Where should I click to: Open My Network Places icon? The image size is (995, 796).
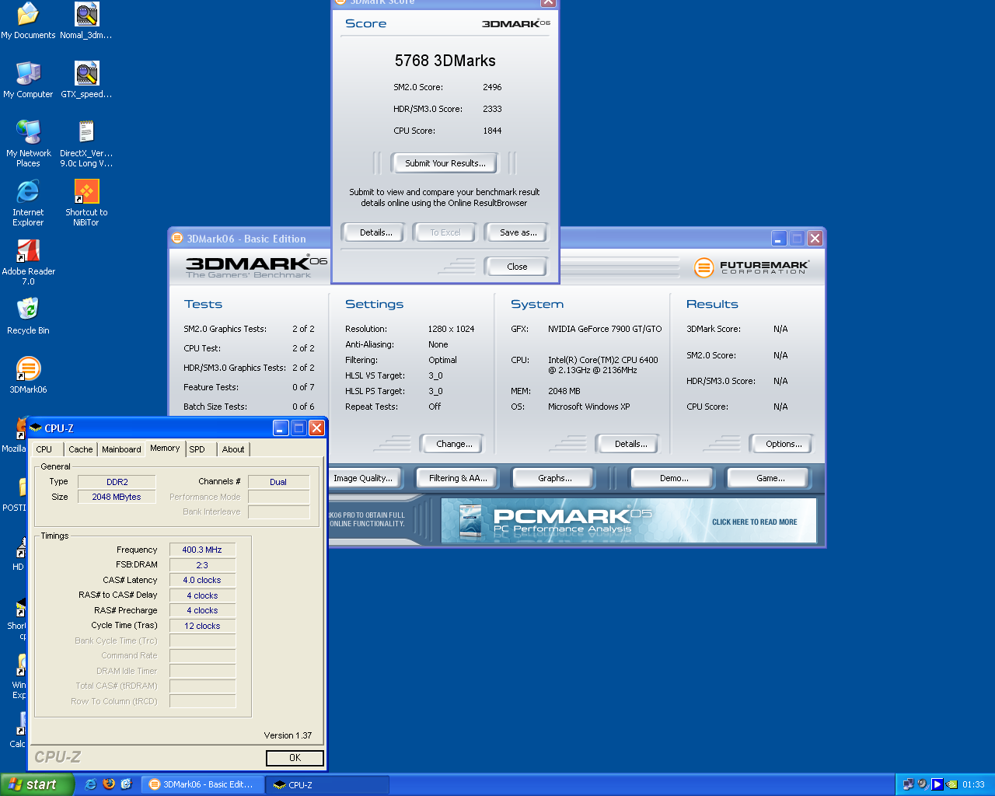[x=28, y=144]
